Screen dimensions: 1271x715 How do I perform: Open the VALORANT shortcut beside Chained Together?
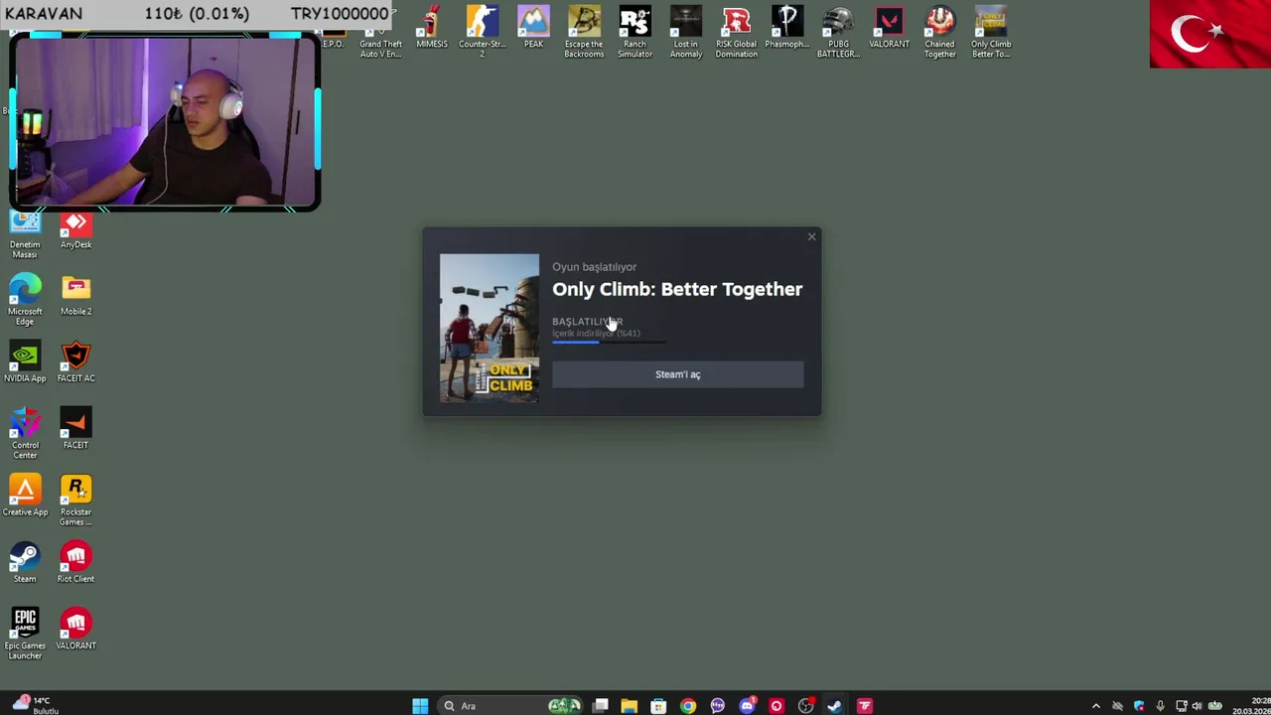coord(889,28)
